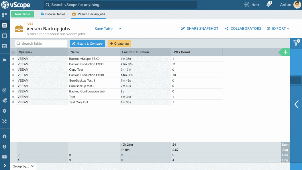
Task: Focus the Search vScope for anything field
Action: (120, 5)
